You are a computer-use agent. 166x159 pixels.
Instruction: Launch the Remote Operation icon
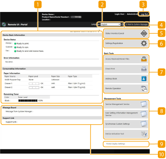coord(144,88)
